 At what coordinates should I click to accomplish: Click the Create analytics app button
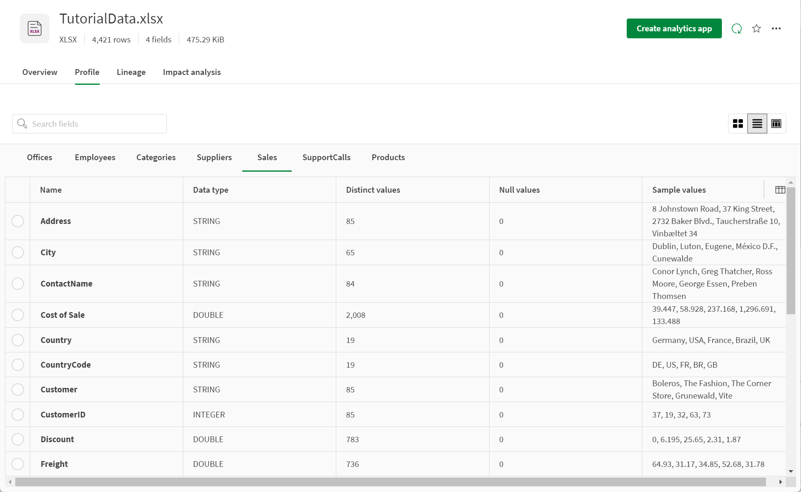pos(674,28)
